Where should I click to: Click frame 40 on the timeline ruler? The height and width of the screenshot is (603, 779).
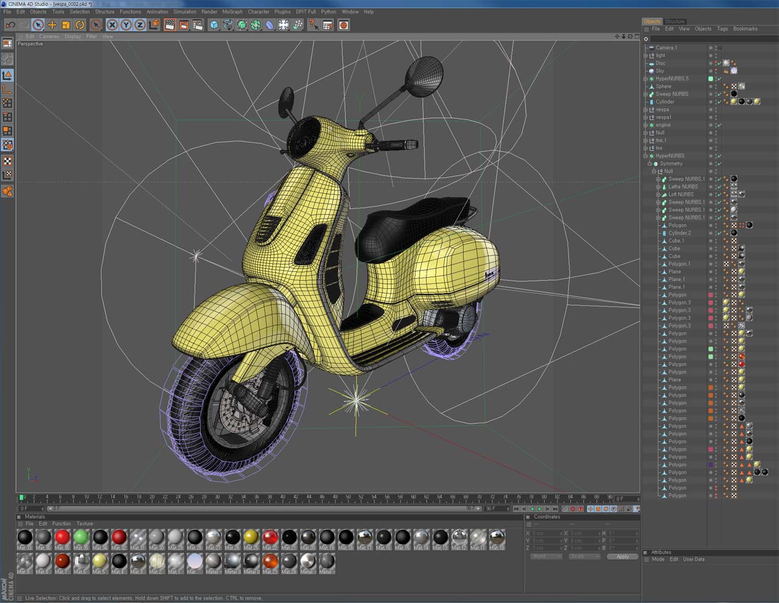[282, 497]
